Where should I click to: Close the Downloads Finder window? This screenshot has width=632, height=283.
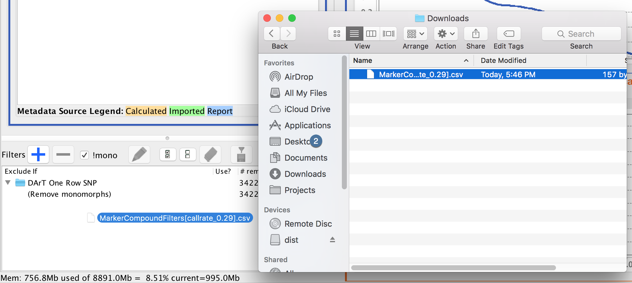[x=267, y=18]
